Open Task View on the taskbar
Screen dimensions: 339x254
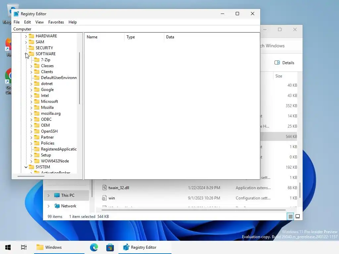[24, 247]
